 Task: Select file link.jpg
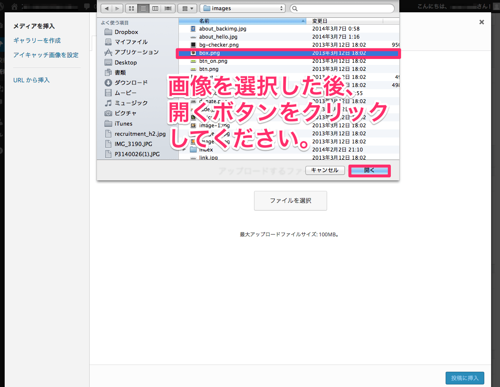click(x=289, y=157)
